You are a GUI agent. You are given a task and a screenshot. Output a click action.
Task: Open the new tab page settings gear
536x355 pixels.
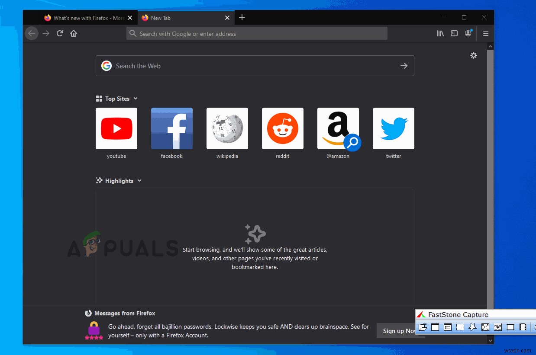click(x=474, y=55)
